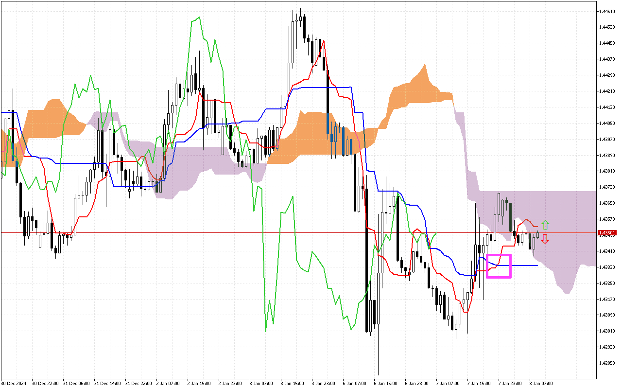Pick the 2 Jan 23:00 time label
The width and height of the screenshot is (622, 389).
230,384
